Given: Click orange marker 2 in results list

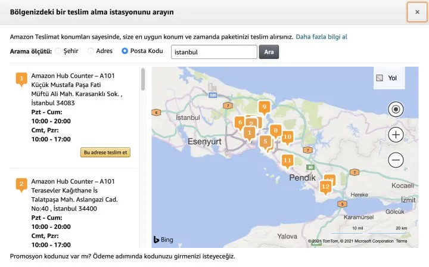Looking at the screenshot, I should coord(21,185).
